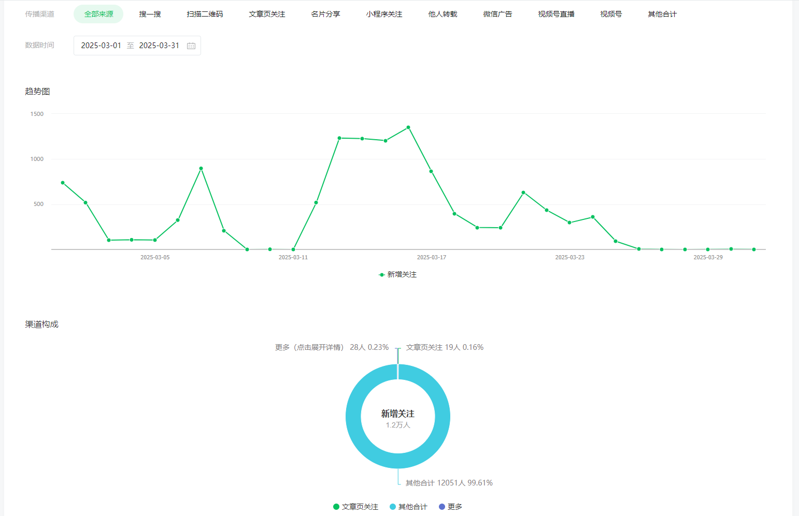The image size is (799, 516).
Task: Click the start date 2025-03-01 field
Action: click(x=101, y=46)
